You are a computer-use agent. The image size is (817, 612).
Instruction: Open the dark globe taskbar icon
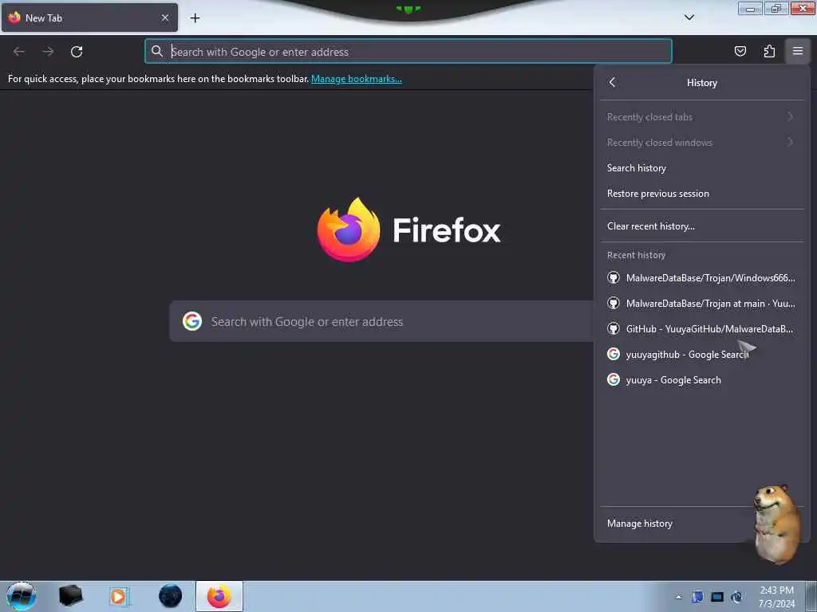point(171,596)
